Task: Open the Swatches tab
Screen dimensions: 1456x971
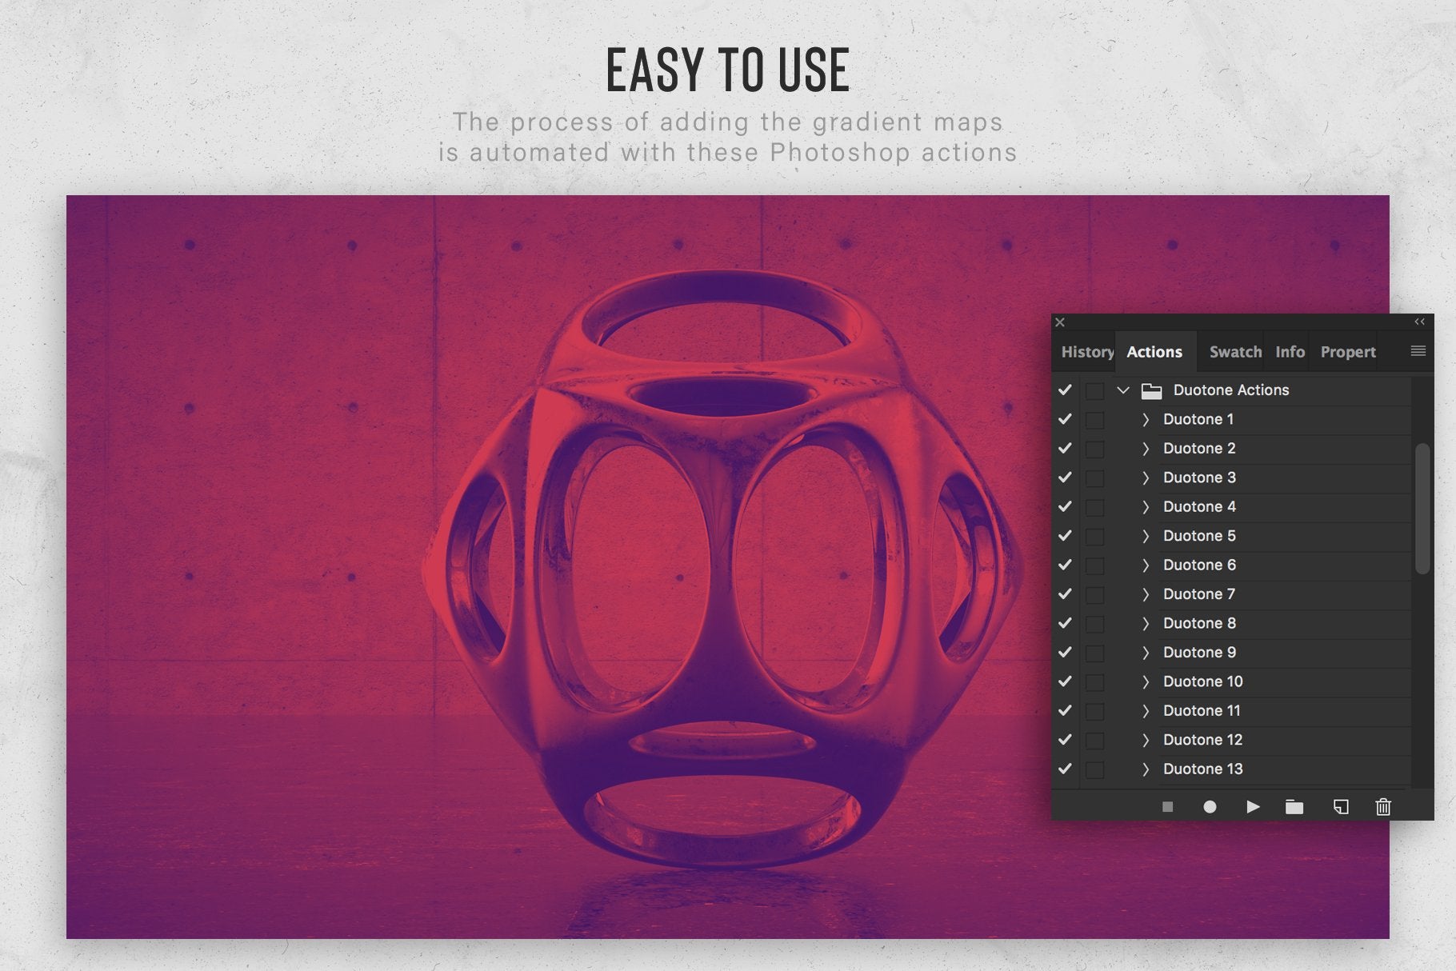Action: click(x=1234, y=352)
